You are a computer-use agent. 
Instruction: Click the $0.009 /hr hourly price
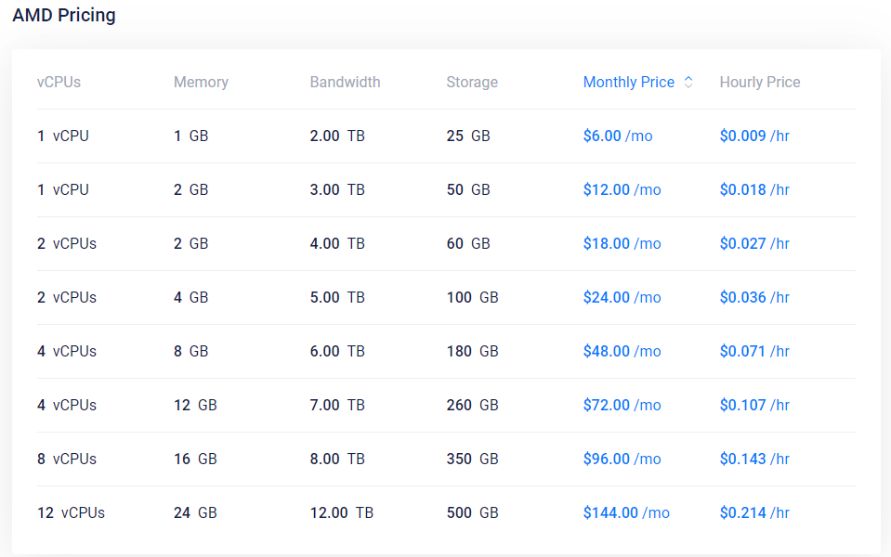point(754,136)
